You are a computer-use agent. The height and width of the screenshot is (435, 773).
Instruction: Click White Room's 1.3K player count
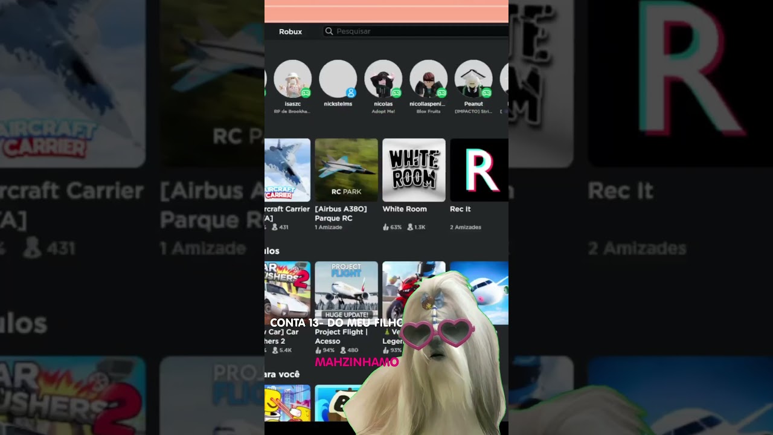[417, 227]
